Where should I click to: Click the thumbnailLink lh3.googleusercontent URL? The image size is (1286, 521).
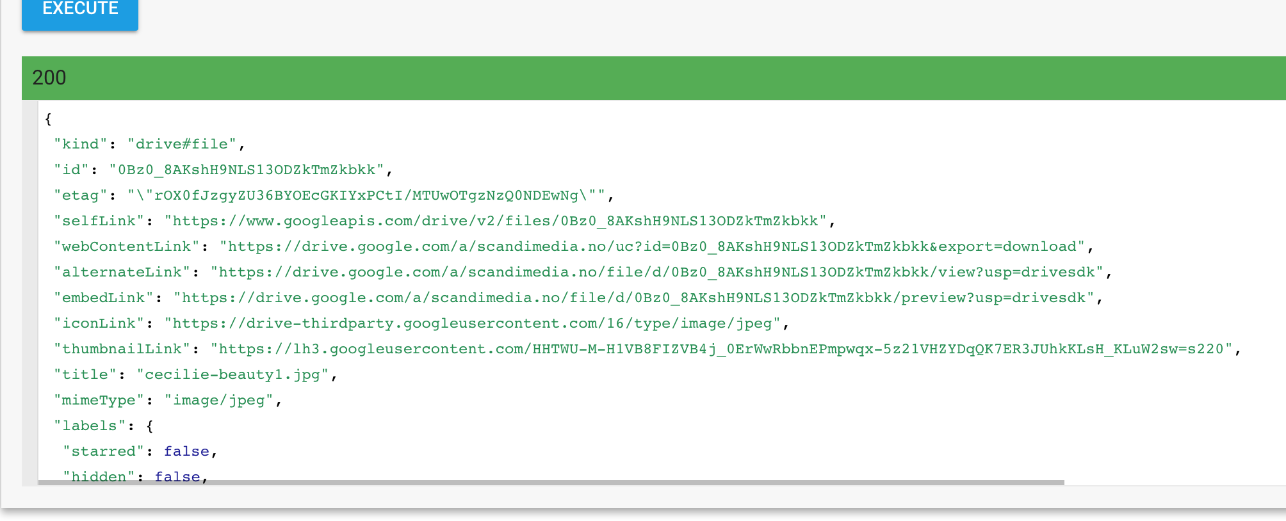tap(722, 349)
